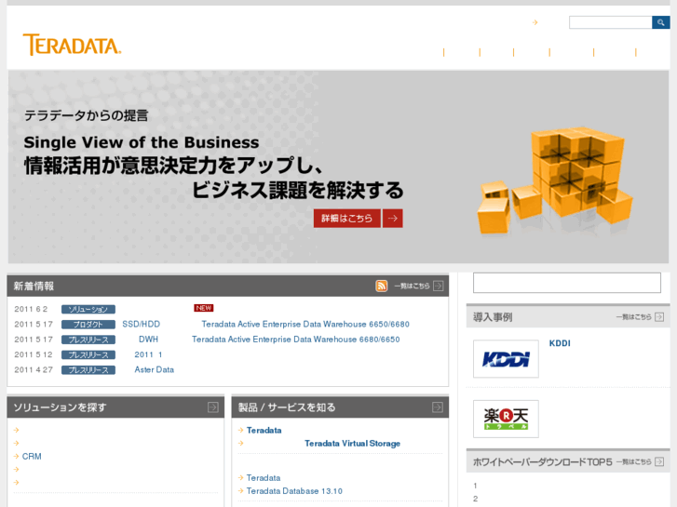The height and width of the screenshot is (507, 677).
Task: Click the DWH news link
Action: (148, 340)
